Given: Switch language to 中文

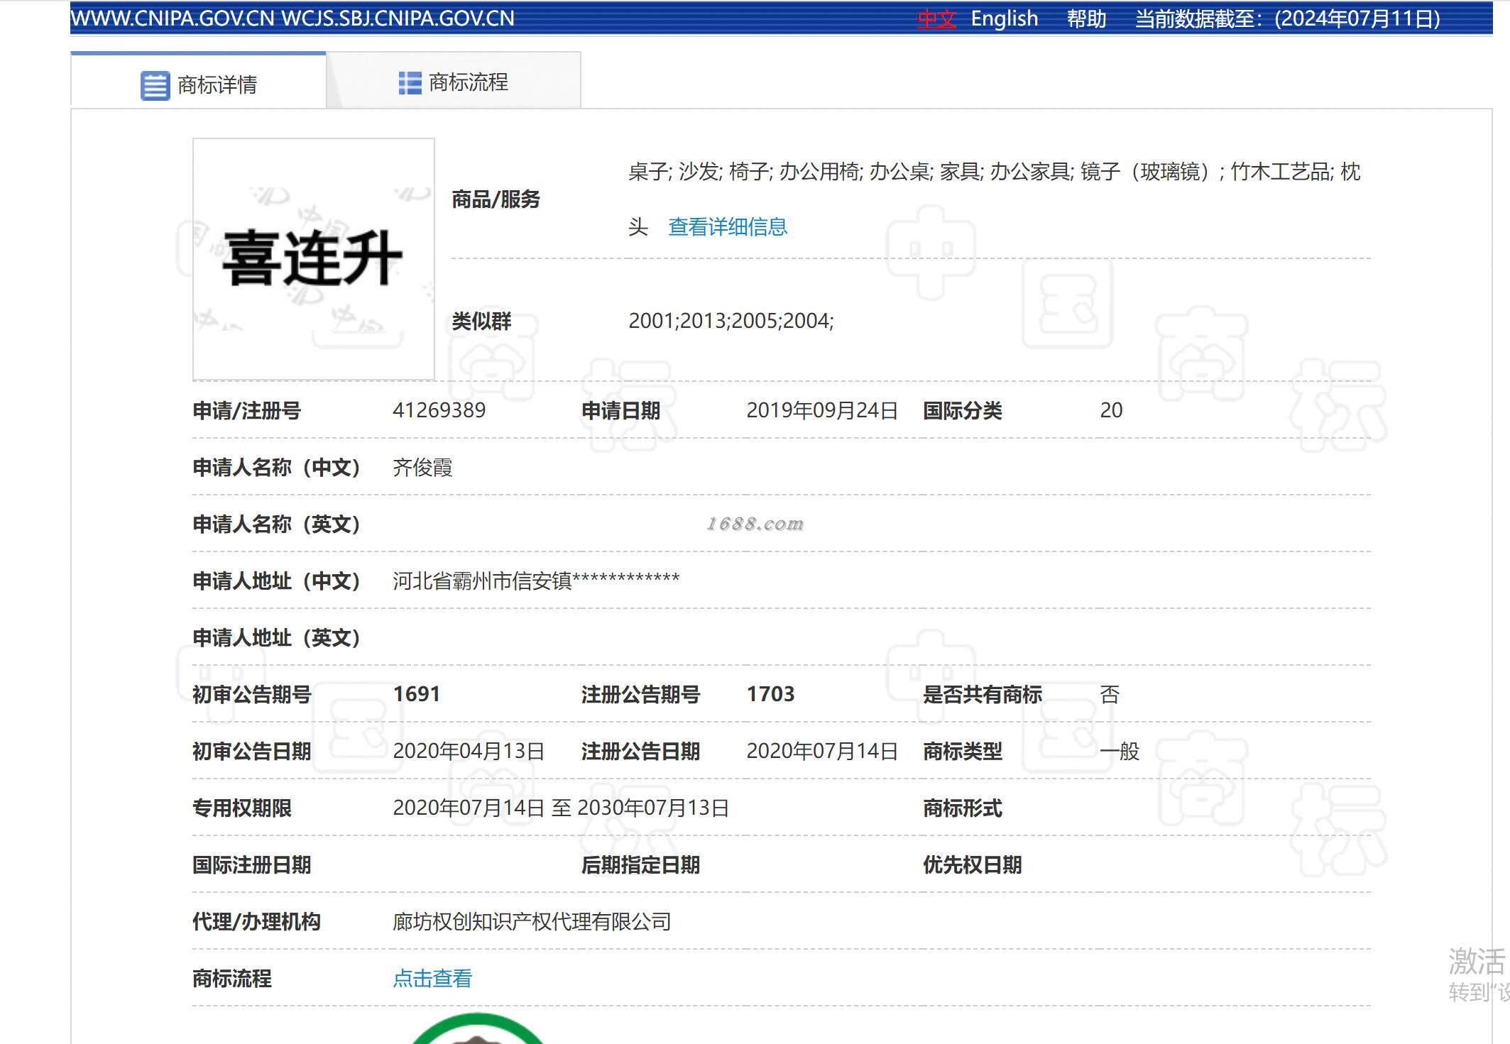Looking at the screenshot, I should pos(936,18).
